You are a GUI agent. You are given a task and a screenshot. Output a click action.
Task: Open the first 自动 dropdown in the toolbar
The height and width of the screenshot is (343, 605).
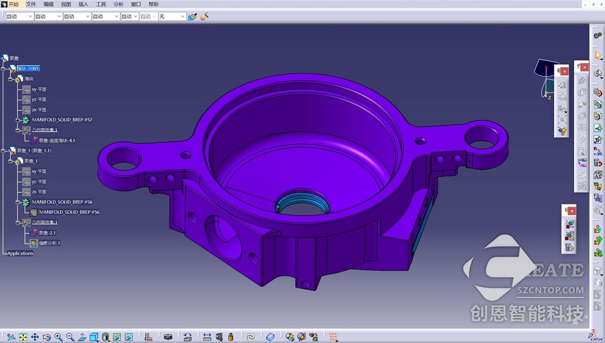(19, 16)
